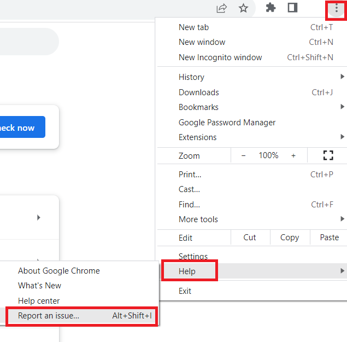
Task: Select Cast... menu entry
Action: pos(251,189)
